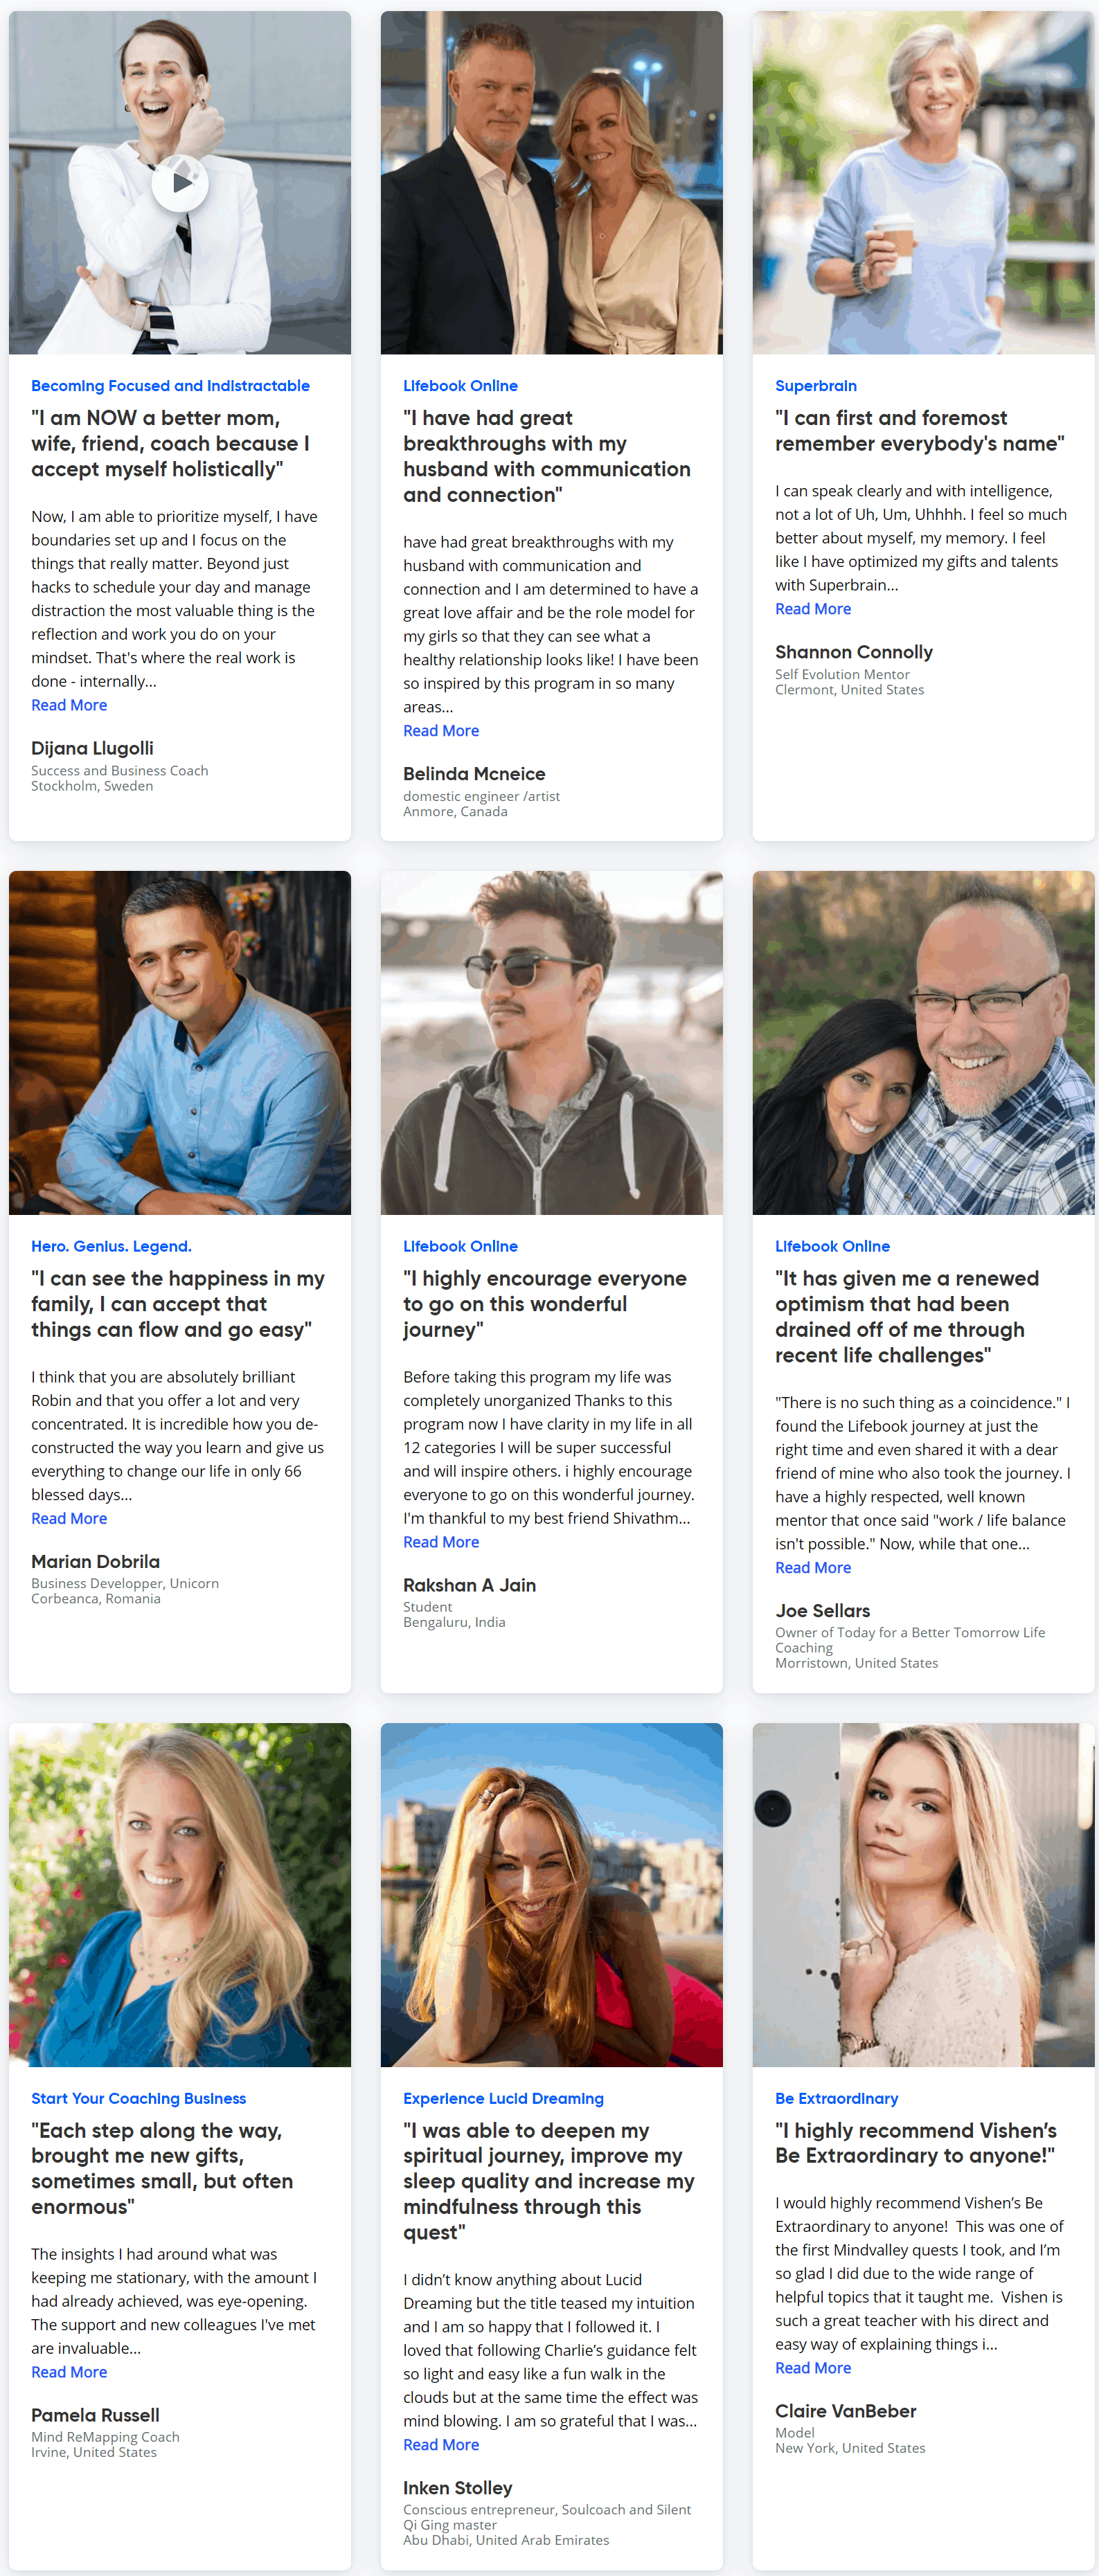Open Becoming Focused and Indistractable program link
The width and height of the screenshot is (1099, 2576).
pyautogui.click(x=170, y=386)
